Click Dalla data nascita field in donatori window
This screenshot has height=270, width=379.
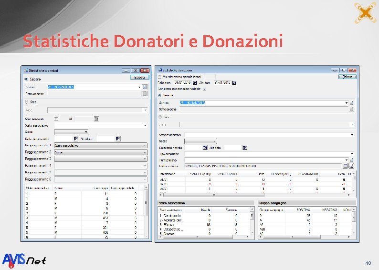(x=63, y=139)
